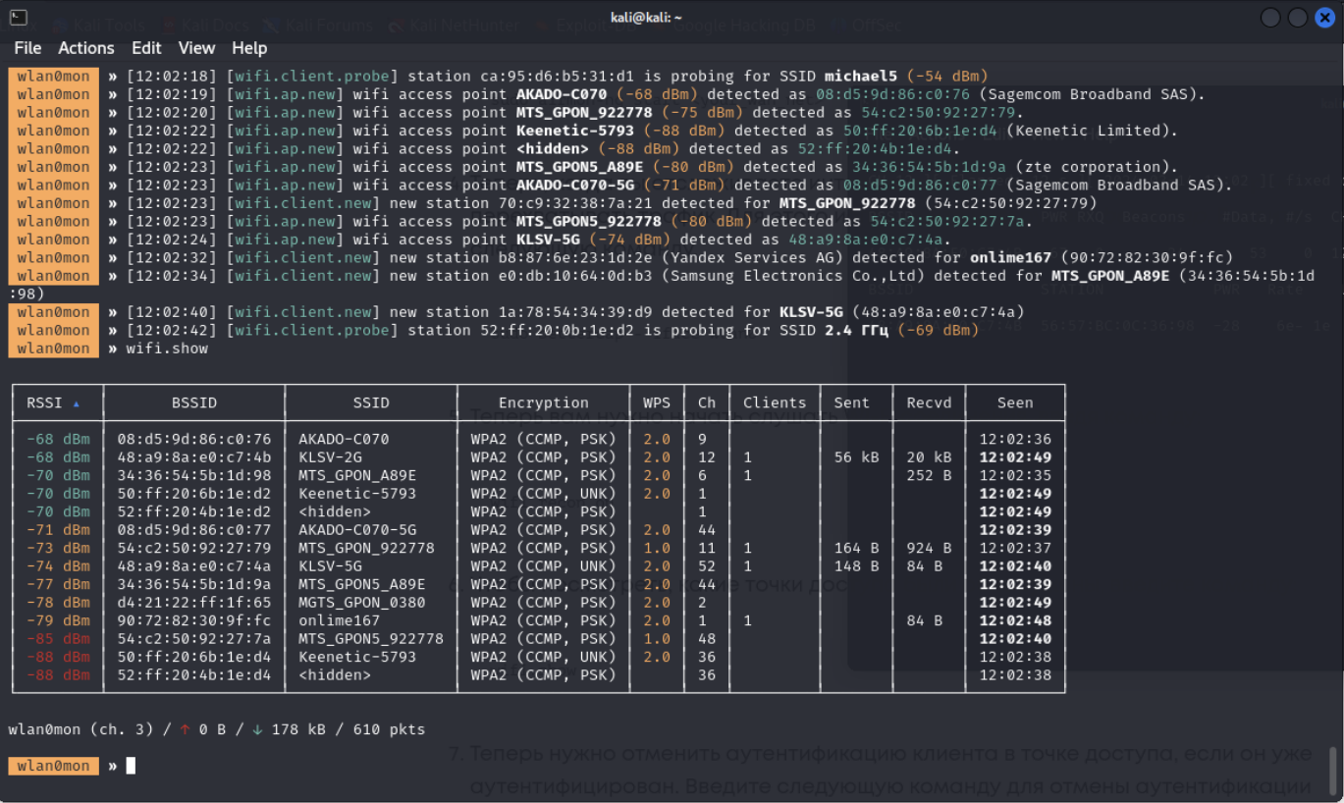Click the terminal icon in the title bar
The height and width of the screenshot is (803, 1344).
(18, 18)
